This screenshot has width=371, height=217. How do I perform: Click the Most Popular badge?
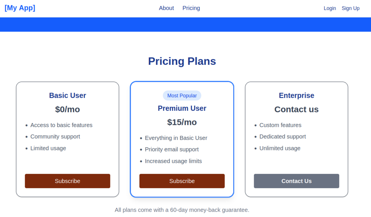coord(182,95)
